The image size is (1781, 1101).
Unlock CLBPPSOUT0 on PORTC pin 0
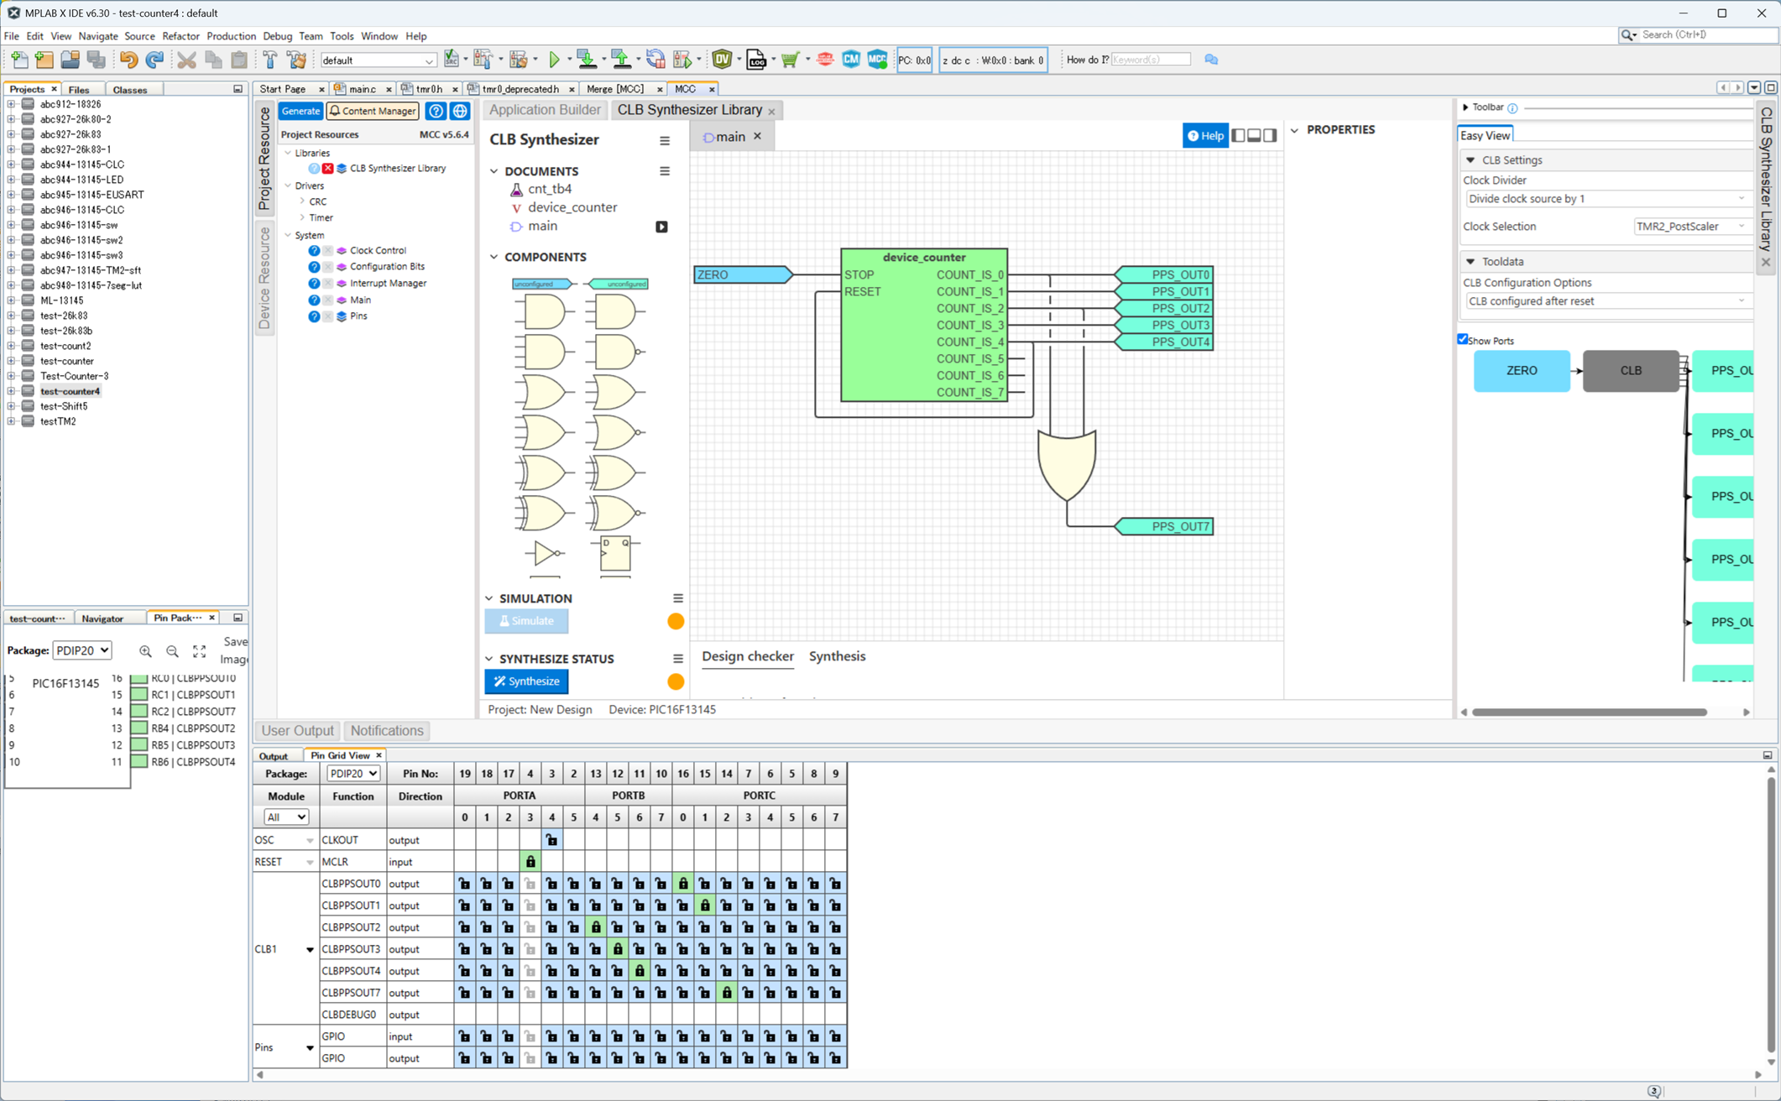682,884
